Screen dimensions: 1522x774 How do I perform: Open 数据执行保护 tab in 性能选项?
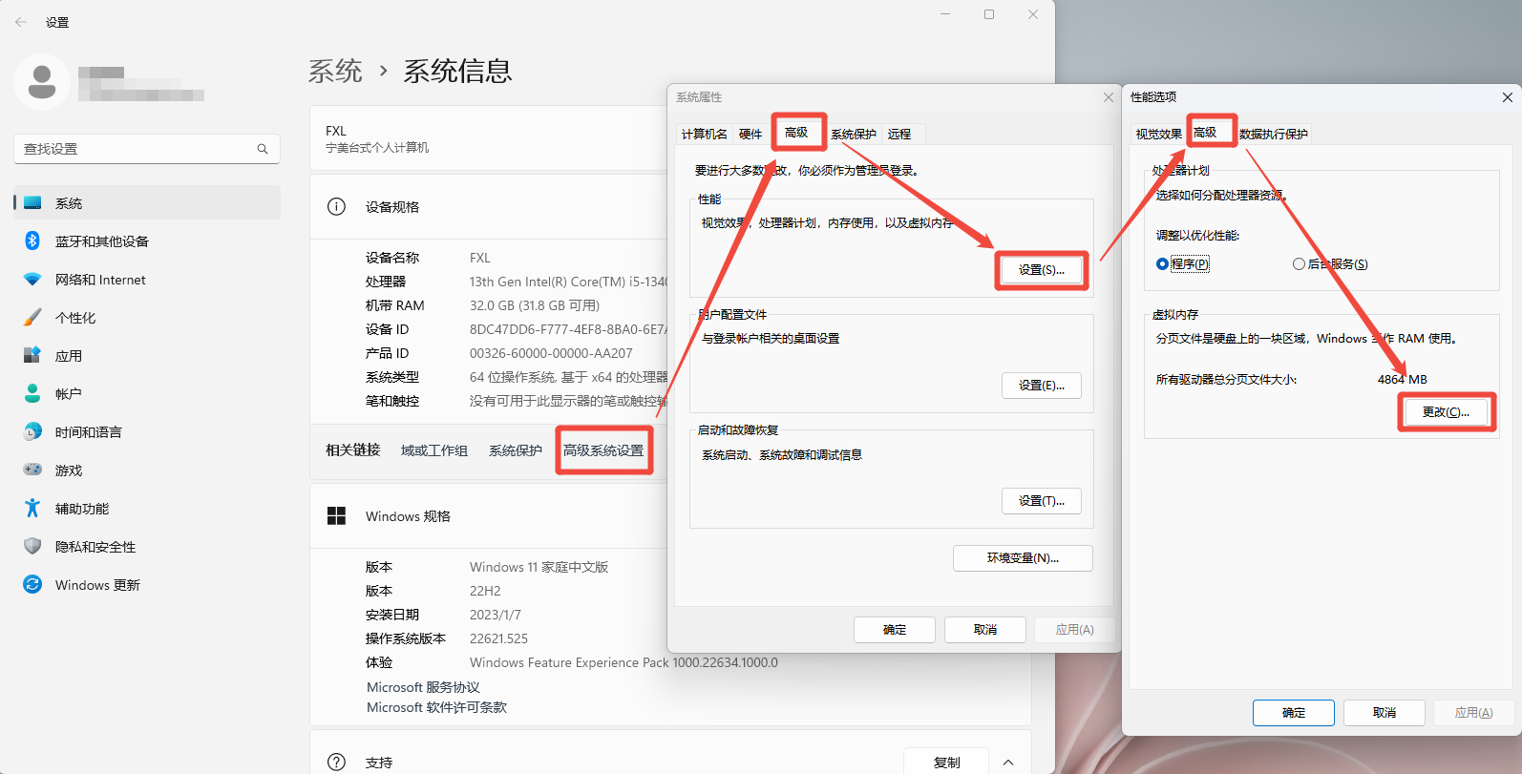tap(1273, 135)
